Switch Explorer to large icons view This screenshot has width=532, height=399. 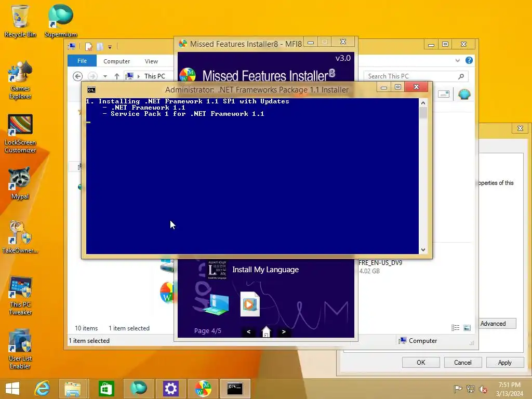click(x=467, y=327)
